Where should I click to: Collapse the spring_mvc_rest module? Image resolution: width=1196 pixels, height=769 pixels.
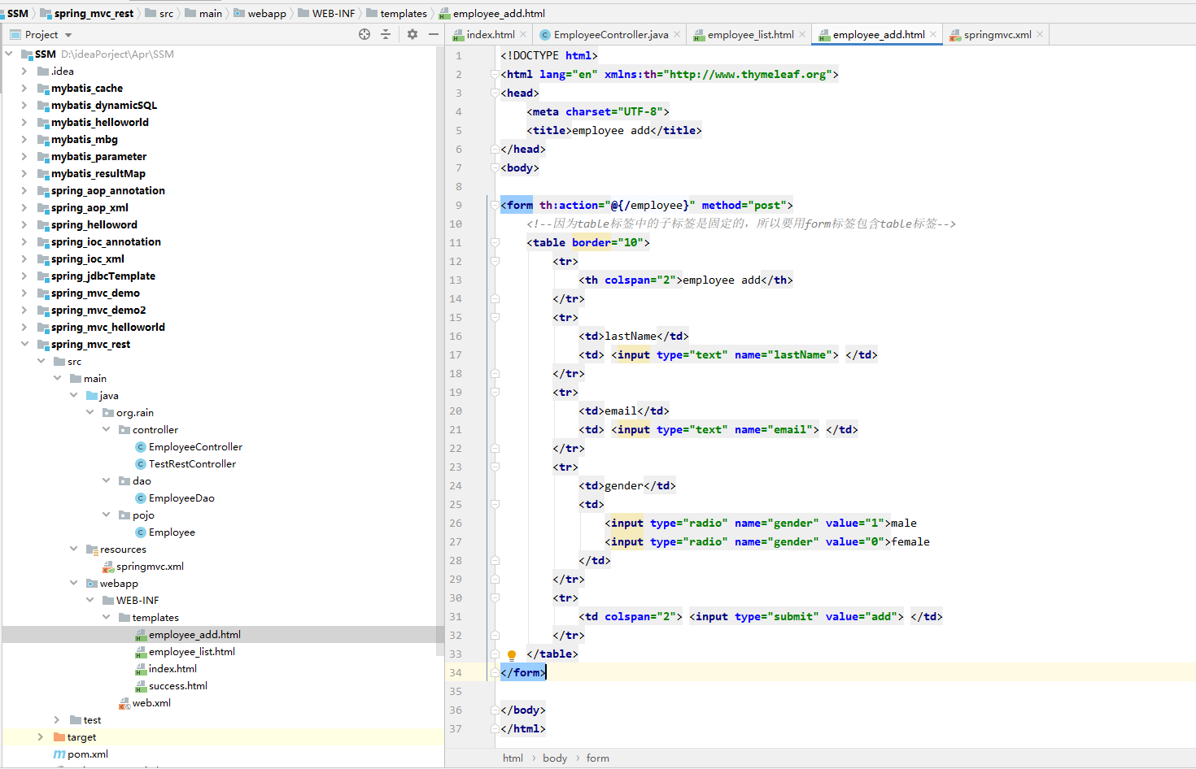24,344
